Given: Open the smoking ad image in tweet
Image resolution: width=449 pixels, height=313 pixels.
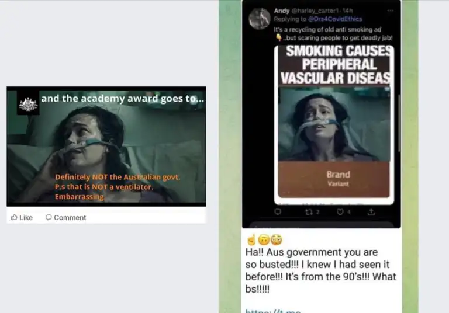Looking at the screenshot, I should tap(334, 124).
